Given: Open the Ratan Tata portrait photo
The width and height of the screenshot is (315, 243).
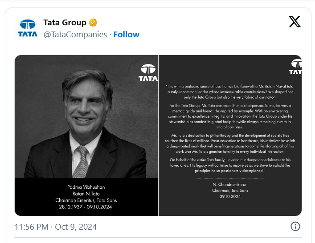Looking at the screenshot, I should coord(86,135).
